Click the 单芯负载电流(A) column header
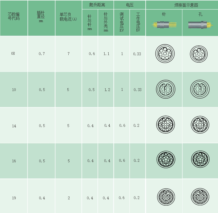Image resolution: width=218 pixels, height=213 pixels. [68, 17]
